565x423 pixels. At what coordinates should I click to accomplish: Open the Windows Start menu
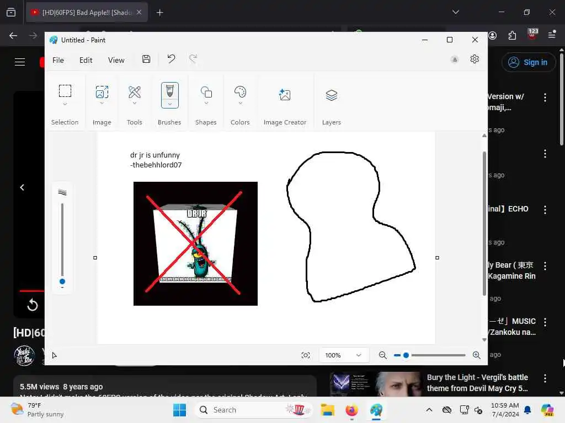coord(179,410)
